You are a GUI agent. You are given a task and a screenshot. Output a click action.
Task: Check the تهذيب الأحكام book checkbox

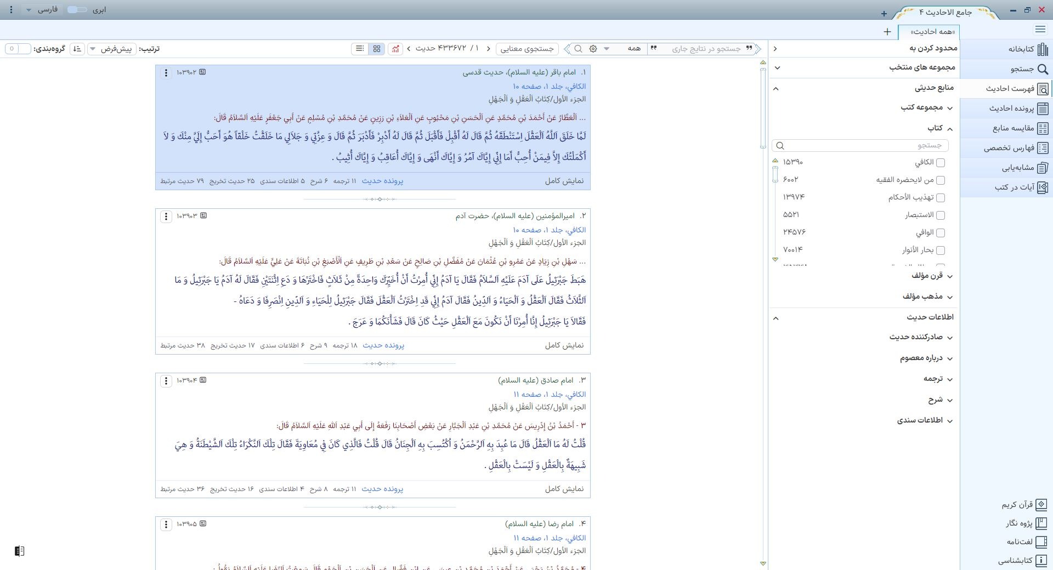pyautogui.click(x=941, y=198)
